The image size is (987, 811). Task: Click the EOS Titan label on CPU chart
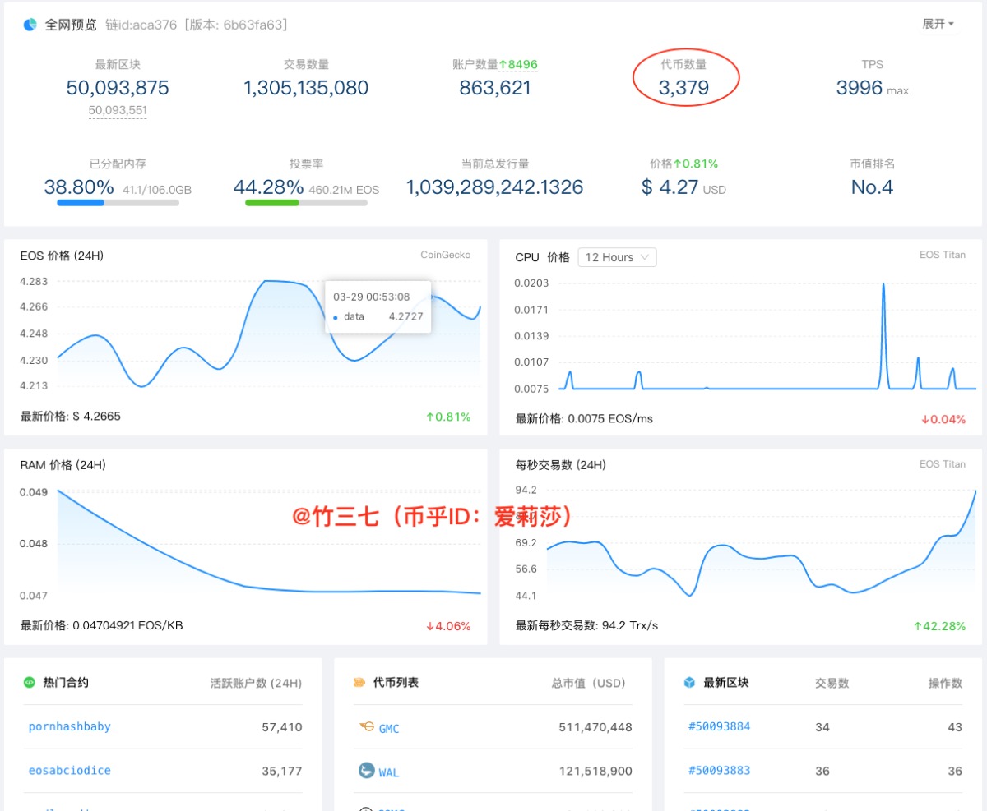click(x=943, y=255)
